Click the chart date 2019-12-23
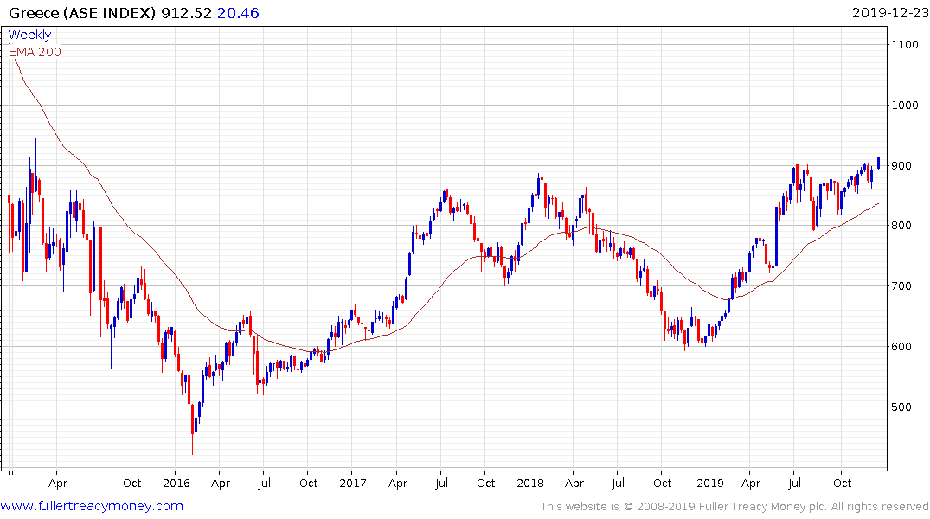This screenshot has height=519, width=930. [x=890, y=13]
